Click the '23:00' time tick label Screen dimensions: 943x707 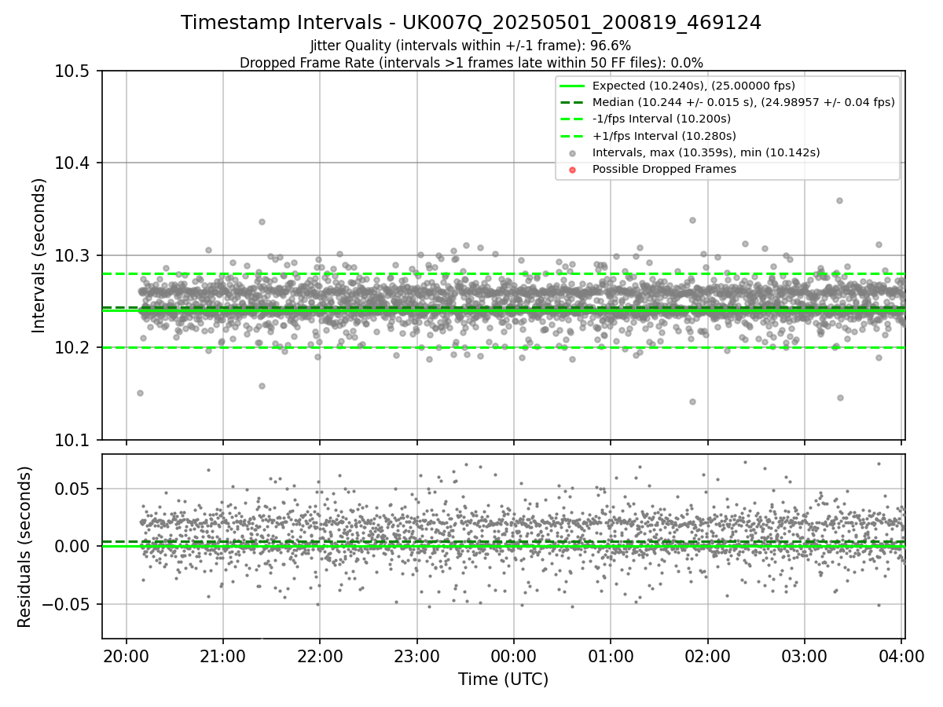coord(416,655)
